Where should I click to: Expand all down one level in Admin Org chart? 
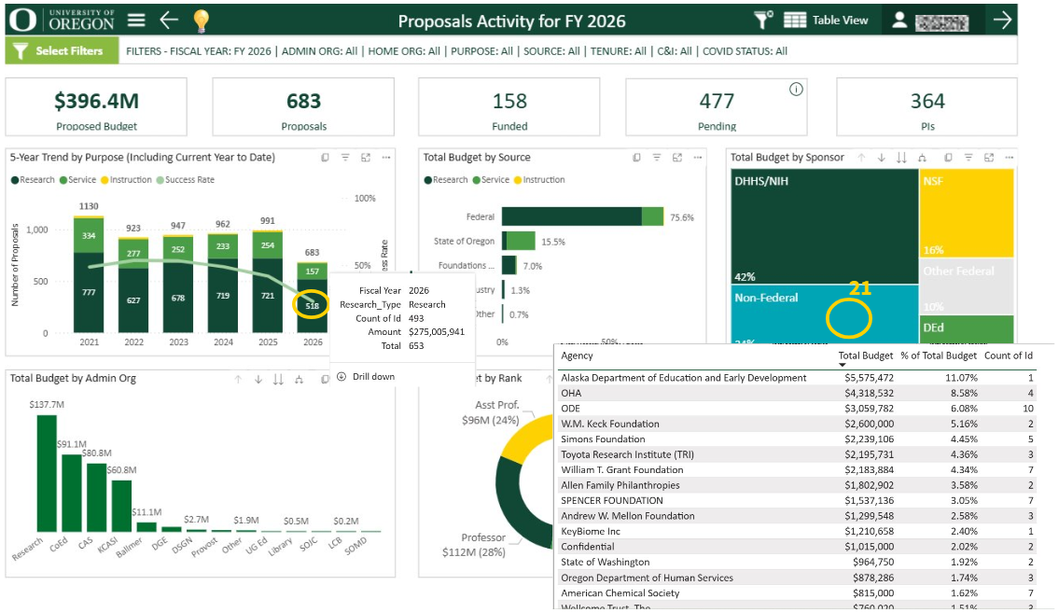(x=299, y=380)
